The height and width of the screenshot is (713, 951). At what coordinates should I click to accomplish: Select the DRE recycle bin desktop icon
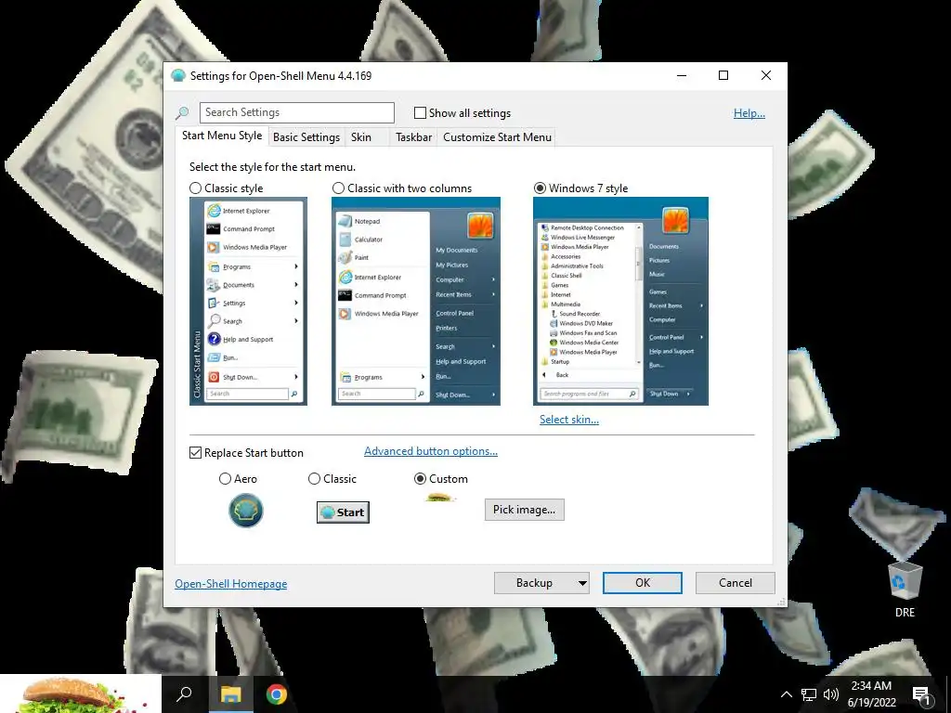905,590
